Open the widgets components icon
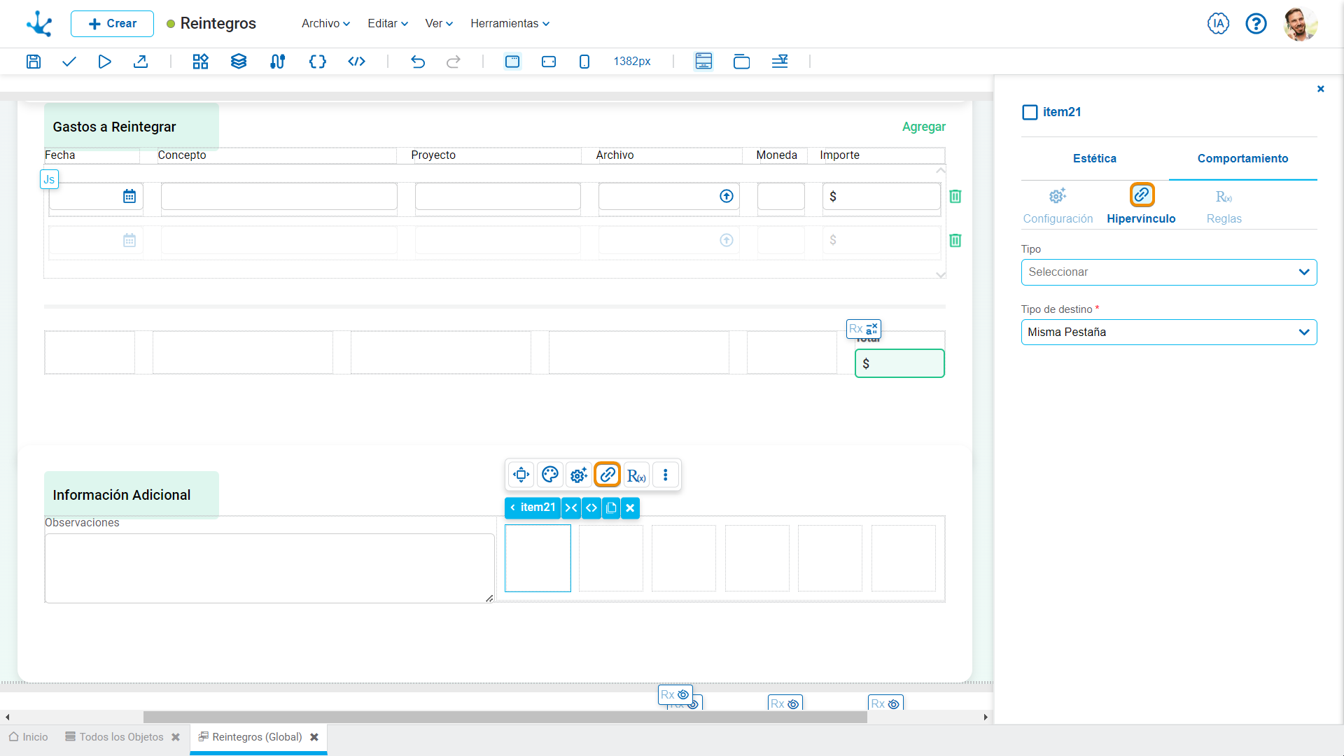Image resolution: width=1344 pixels, height=756 pixels. point(201,62)
